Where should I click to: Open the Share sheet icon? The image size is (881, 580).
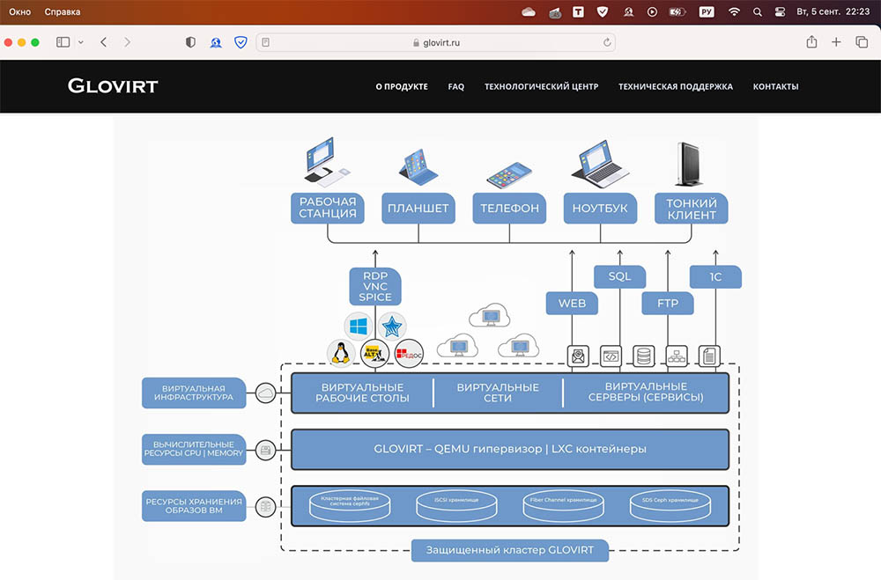[x=811, y=42]
